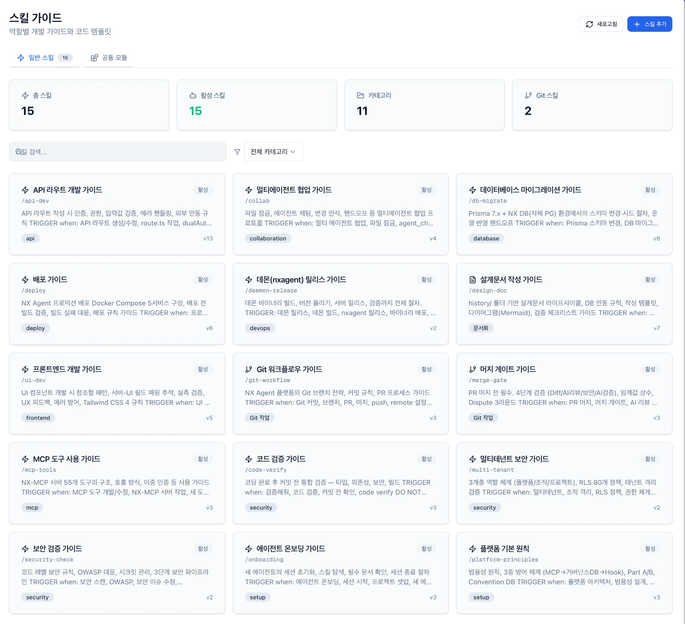Image resolution: width=685 pixels, height=624 pixels.
Task: Click the collaboration category tag
Action: pyautogui.click(x=268, y=238)
